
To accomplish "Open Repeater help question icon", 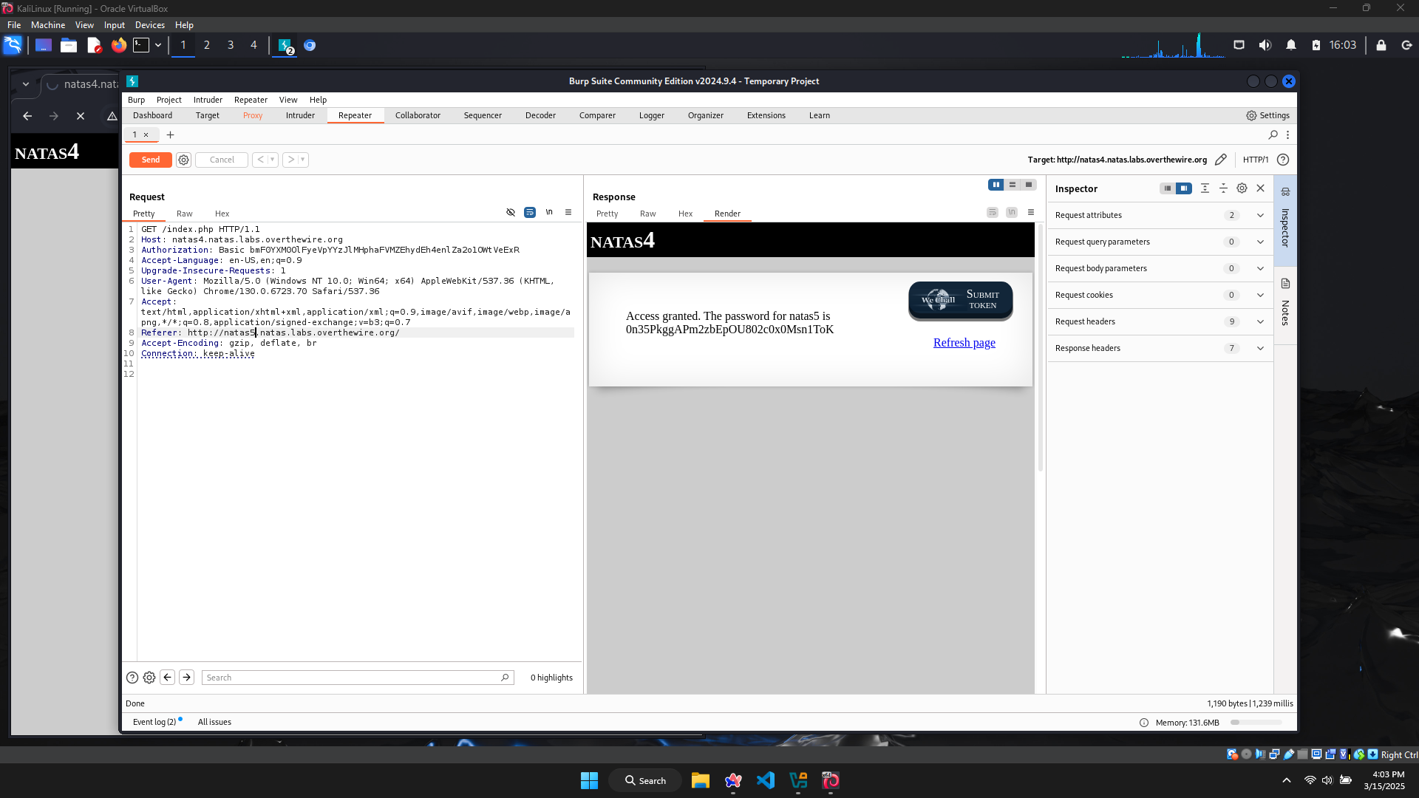I will 1283,160.
